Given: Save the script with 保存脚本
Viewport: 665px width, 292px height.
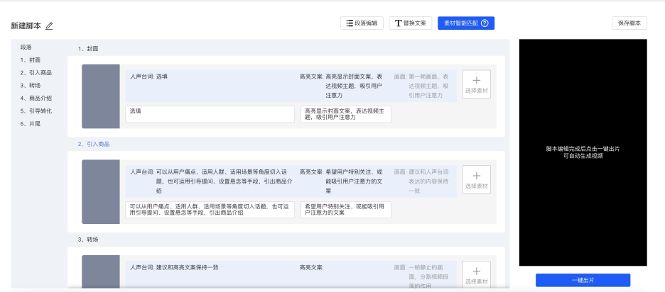Looking at the screenshot, I should (629, 23).
